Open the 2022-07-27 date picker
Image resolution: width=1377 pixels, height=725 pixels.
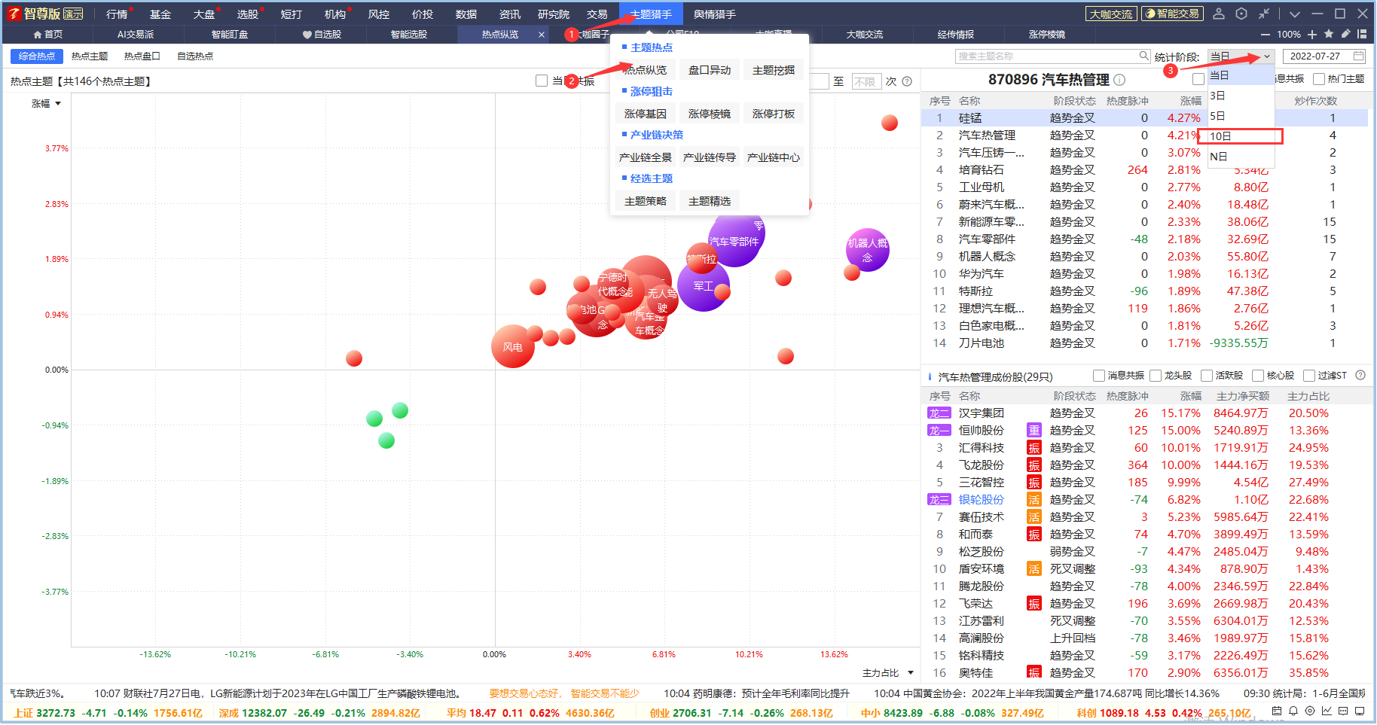pos(1324,56)
